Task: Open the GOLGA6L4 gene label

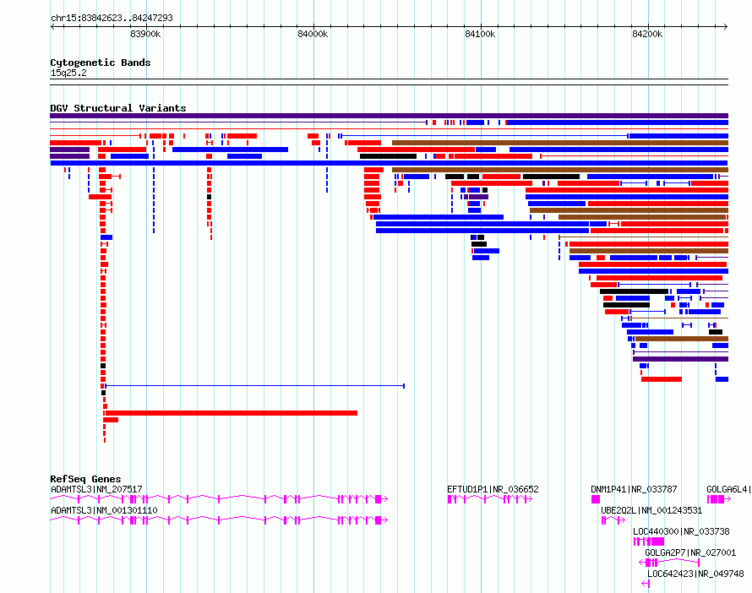Action: pos(728,489)
